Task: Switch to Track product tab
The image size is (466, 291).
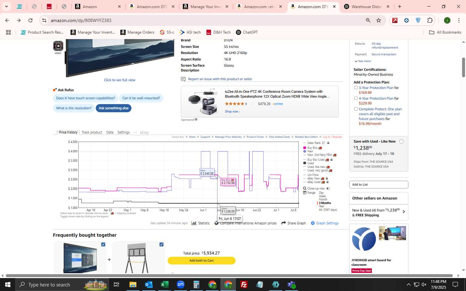Action: pyautogui.click(x=92, y=132)
